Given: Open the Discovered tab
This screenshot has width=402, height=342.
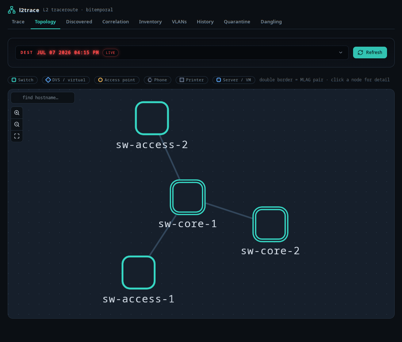Looking at the screenshot, I should click(79, 22).
